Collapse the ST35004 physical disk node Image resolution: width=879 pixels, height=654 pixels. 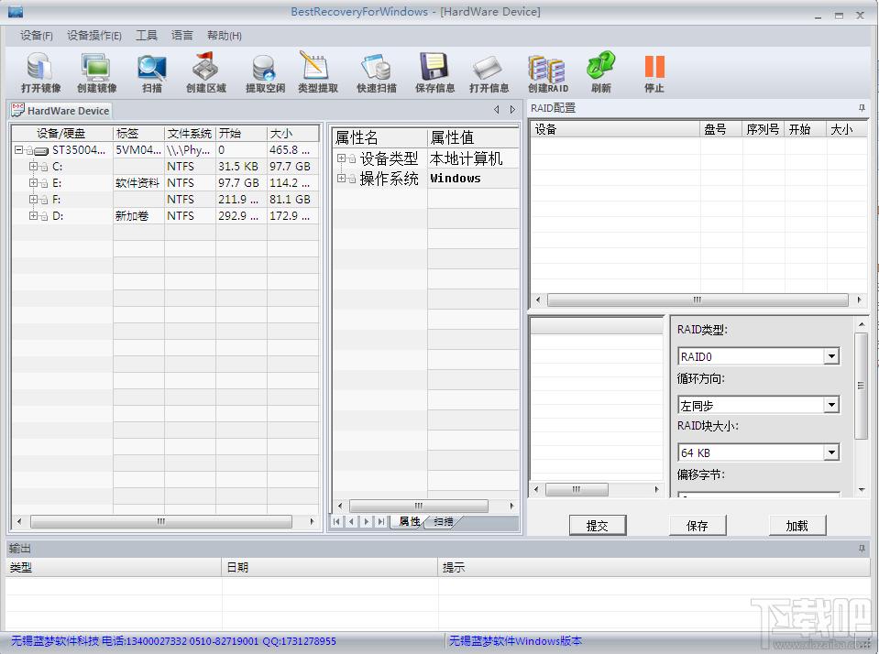[x=18, y=150]
